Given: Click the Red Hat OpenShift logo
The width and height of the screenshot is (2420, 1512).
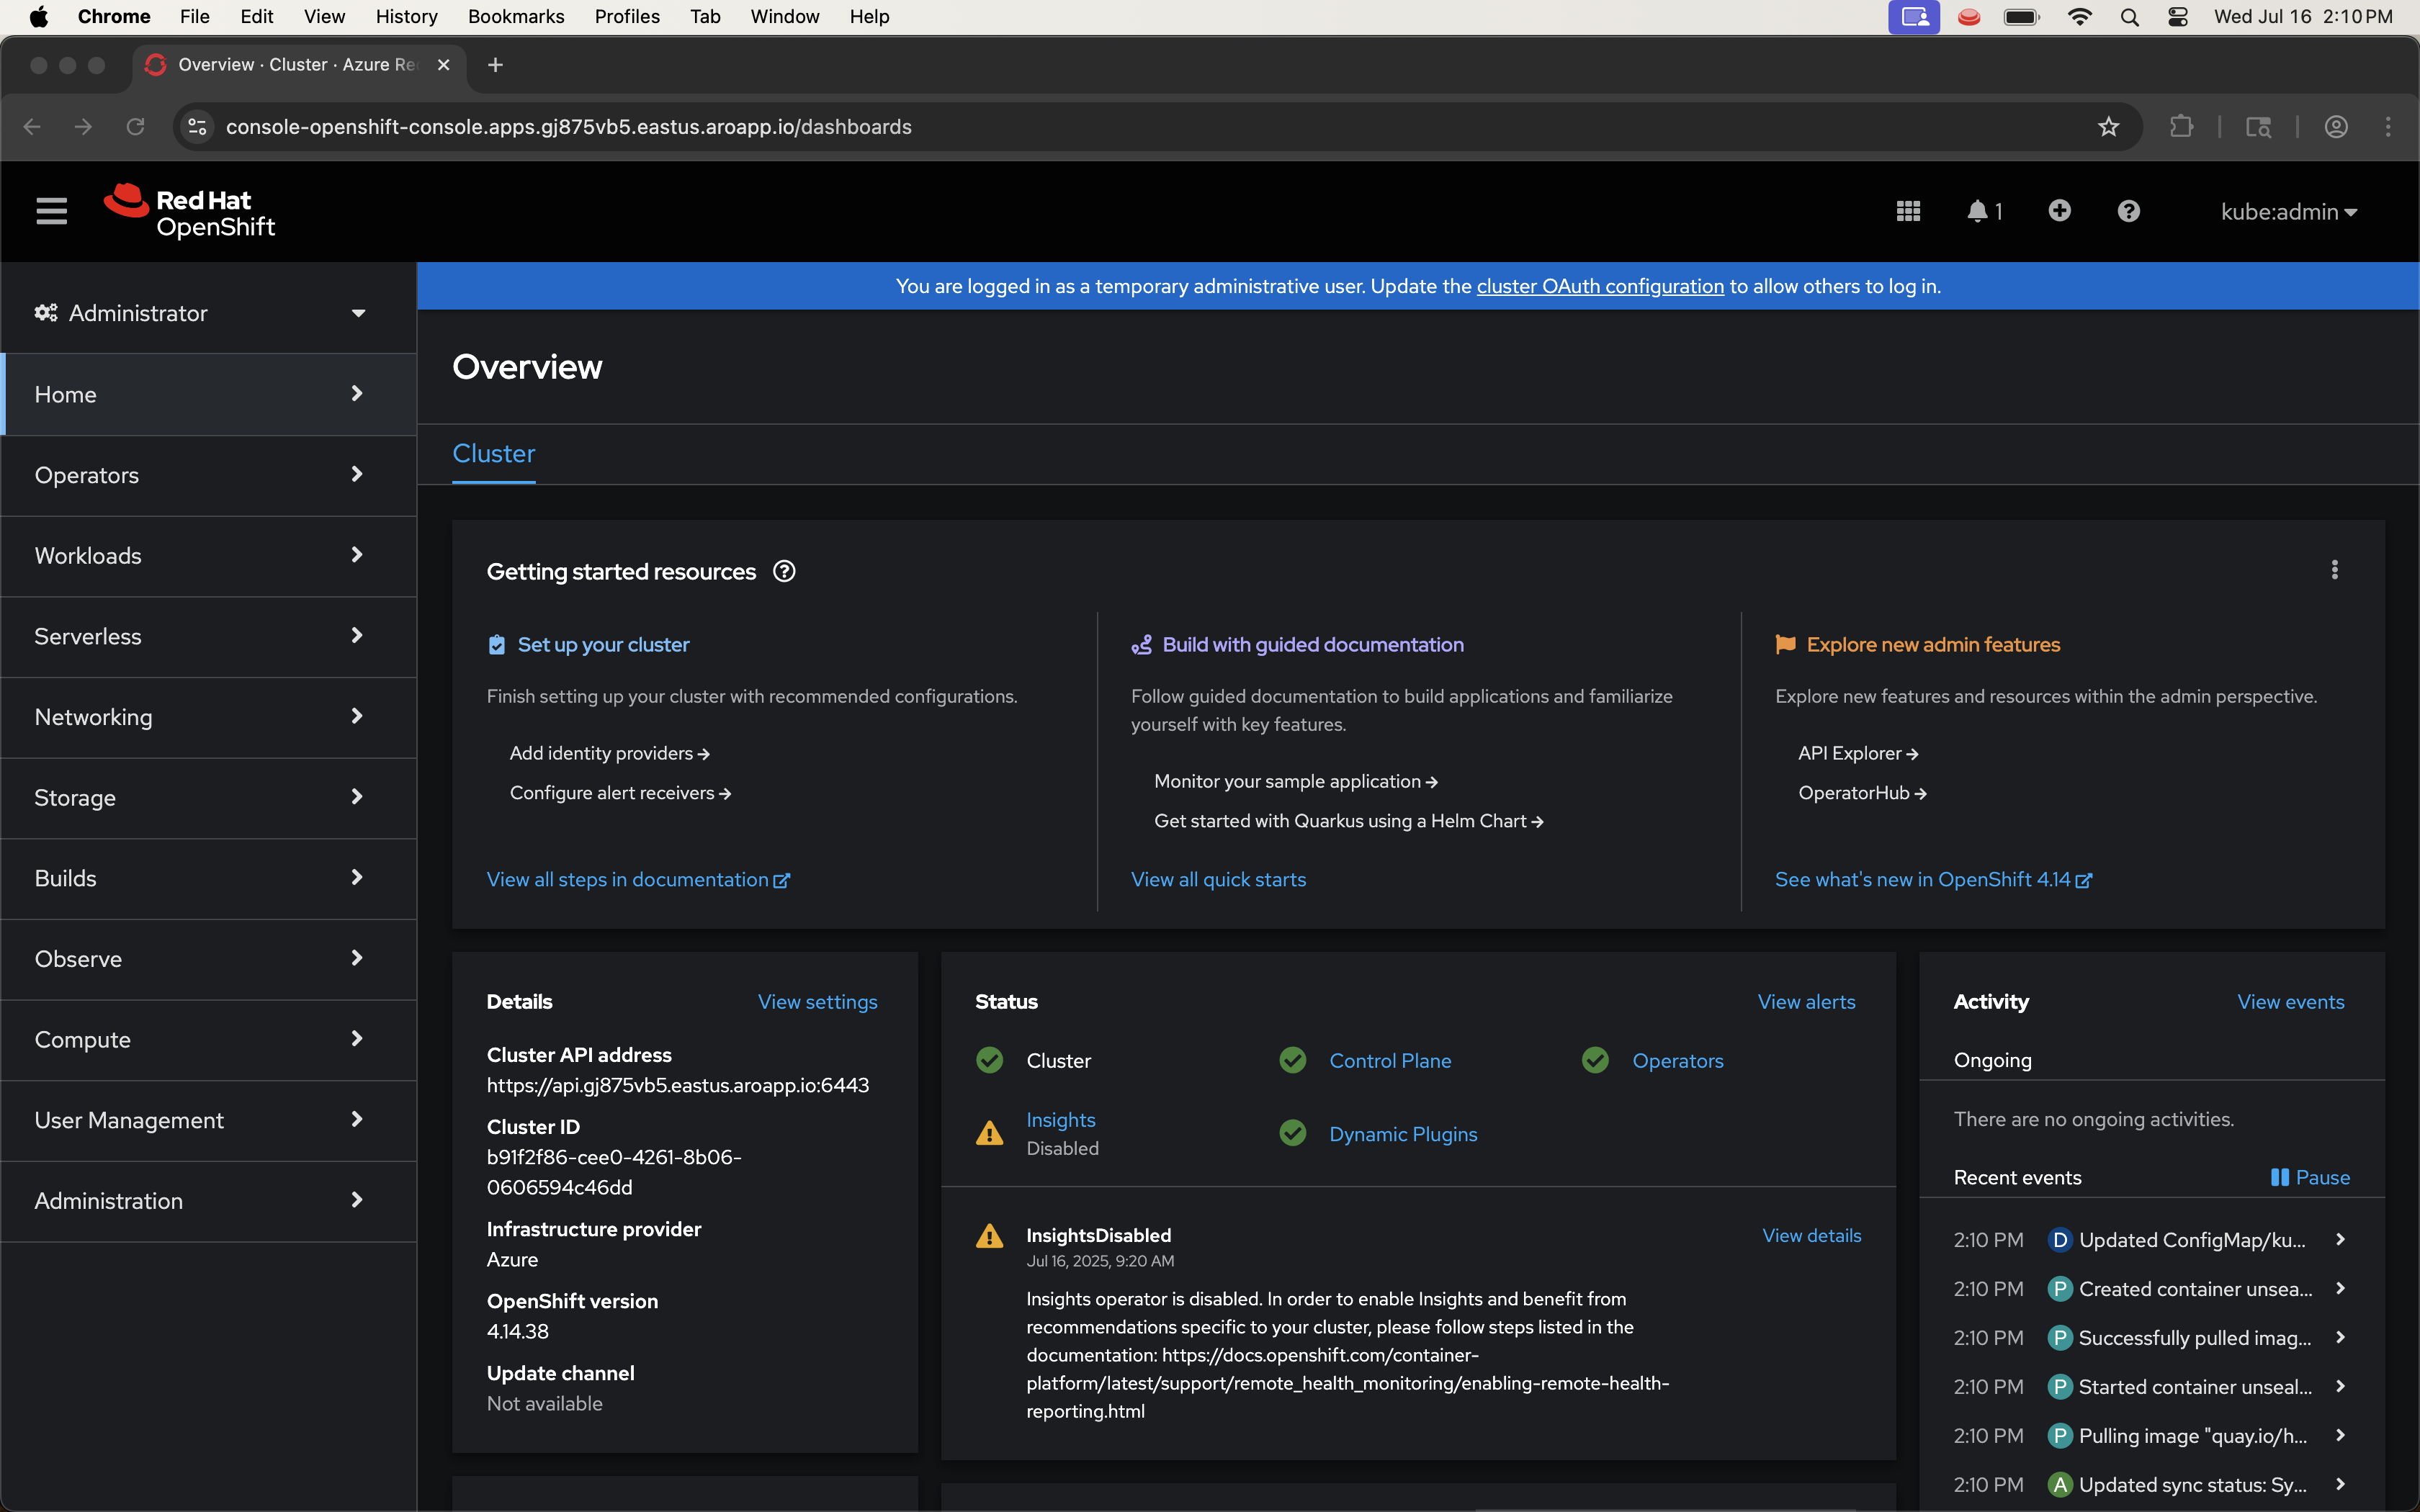Looking at the screenshot, I should click(190, 211).
